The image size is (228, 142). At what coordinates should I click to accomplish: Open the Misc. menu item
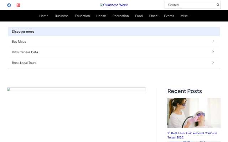click(x=185, y=16)
